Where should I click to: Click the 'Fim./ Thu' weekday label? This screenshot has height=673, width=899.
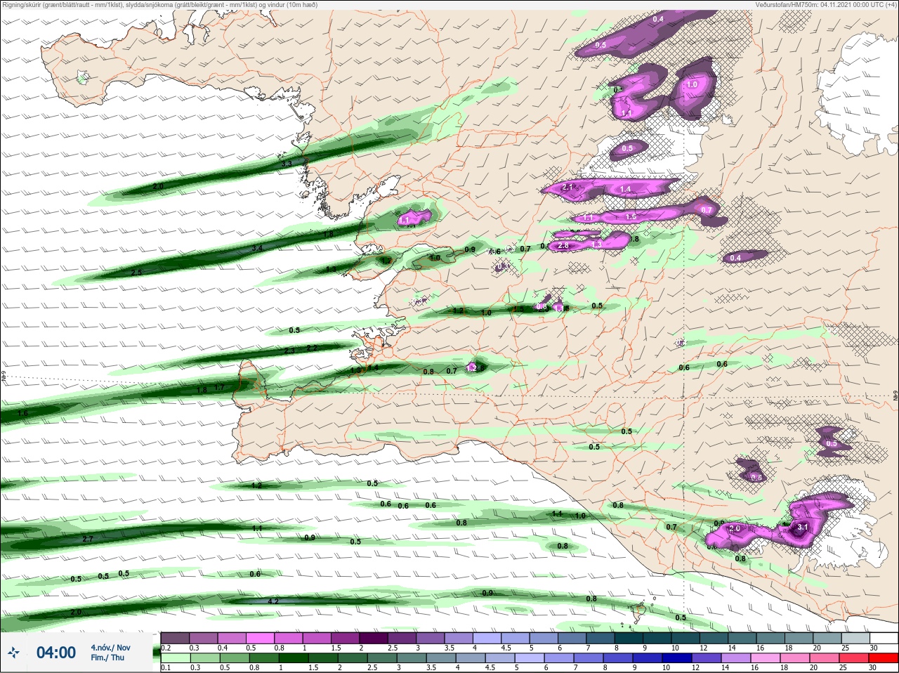(107, 658)
